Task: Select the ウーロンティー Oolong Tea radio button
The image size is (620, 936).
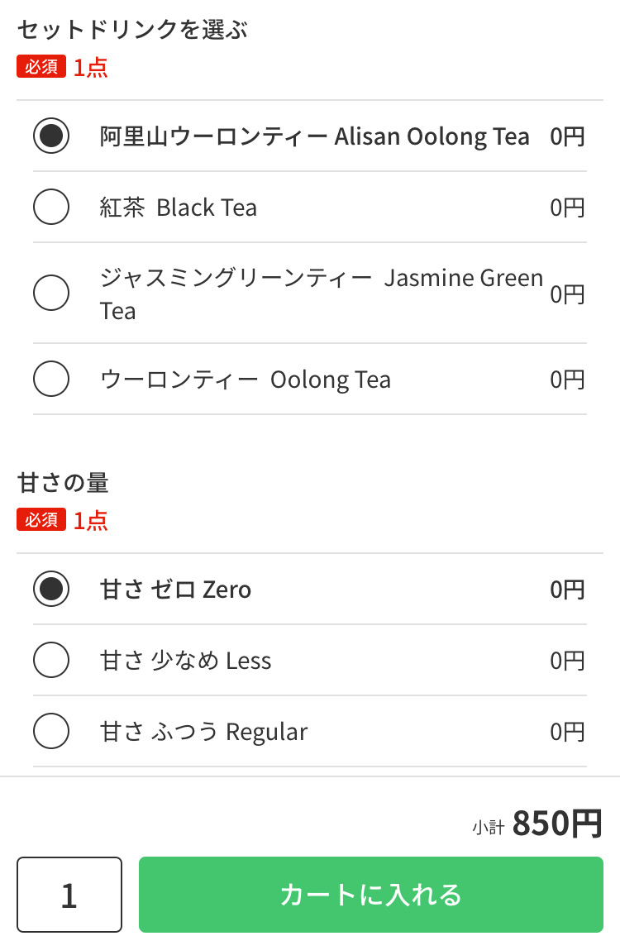Action: tap(51, 380)
